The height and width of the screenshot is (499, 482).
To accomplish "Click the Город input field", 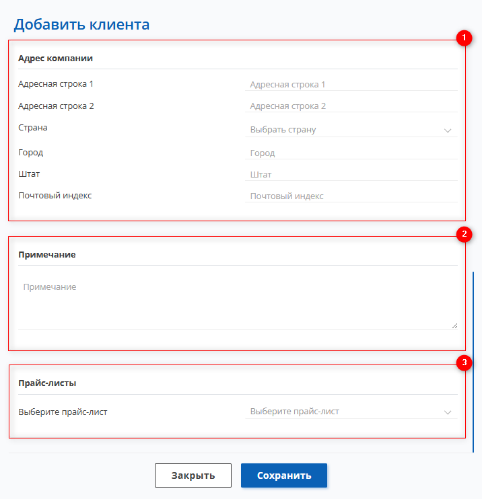I will tap(351, 153).
